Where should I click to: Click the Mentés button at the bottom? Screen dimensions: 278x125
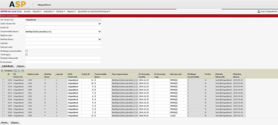coord(4,123)
